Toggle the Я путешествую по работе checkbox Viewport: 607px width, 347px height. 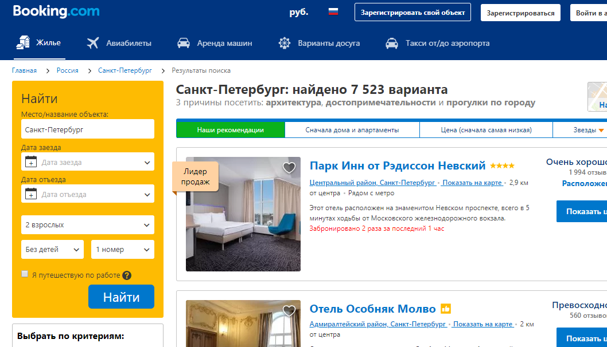[25, 274]
